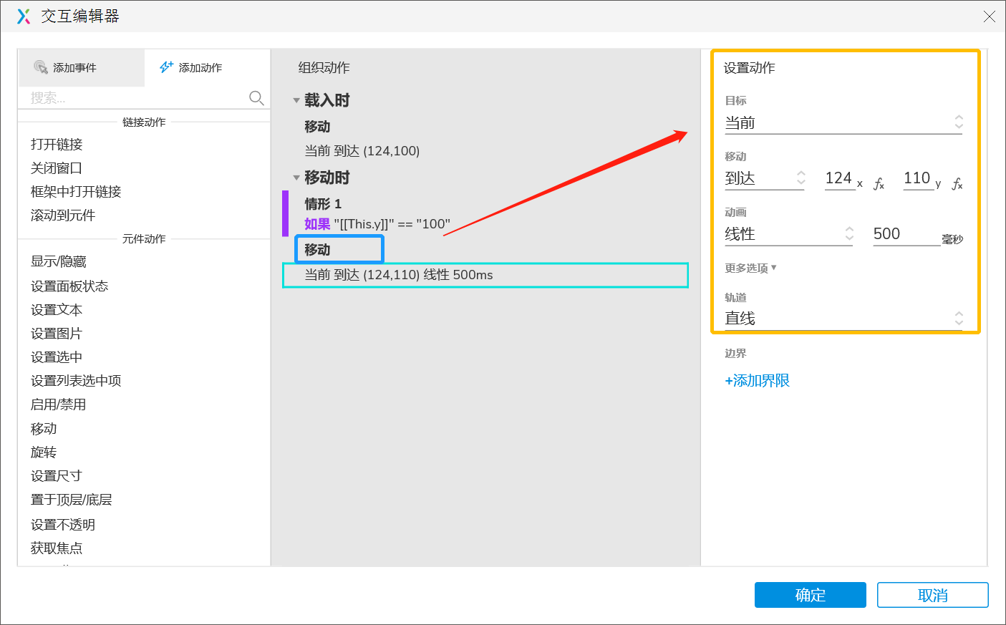Select 设置选中 action
This screenshot has width=1006, height=625.
click(x=57, y=357)
